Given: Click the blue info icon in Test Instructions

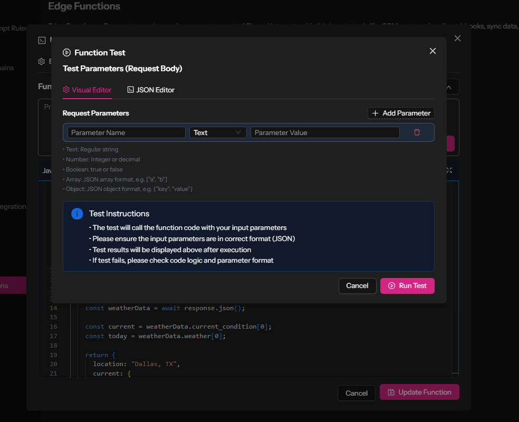Looking at the screenshot, I should [x=77, y=214].
